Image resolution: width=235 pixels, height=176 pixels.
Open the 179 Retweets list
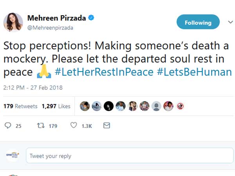click(x=20, y=106)
